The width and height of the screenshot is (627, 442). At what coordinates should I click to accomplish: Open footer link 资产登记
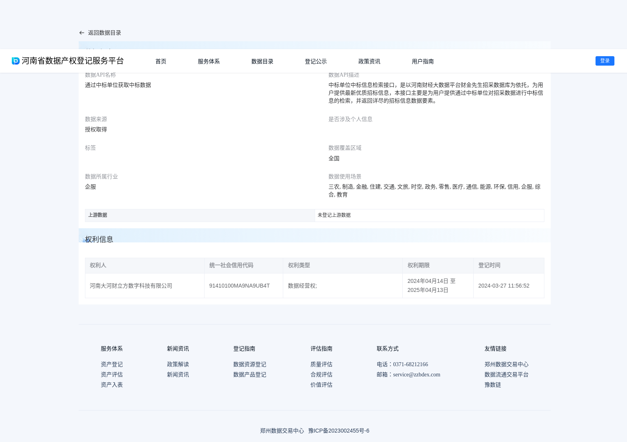(112, 365)
